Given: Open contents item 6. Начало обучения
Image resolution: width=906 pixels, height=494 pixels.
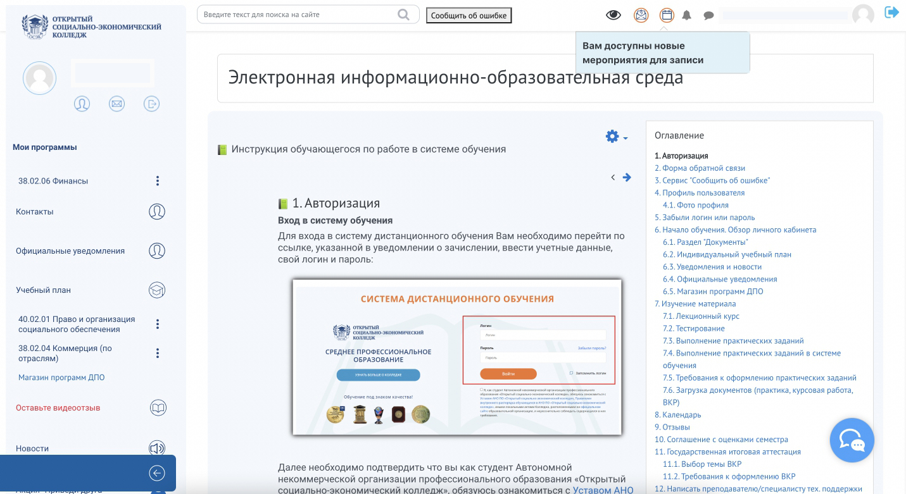Looking at the screenshot, I should [736, 230].
